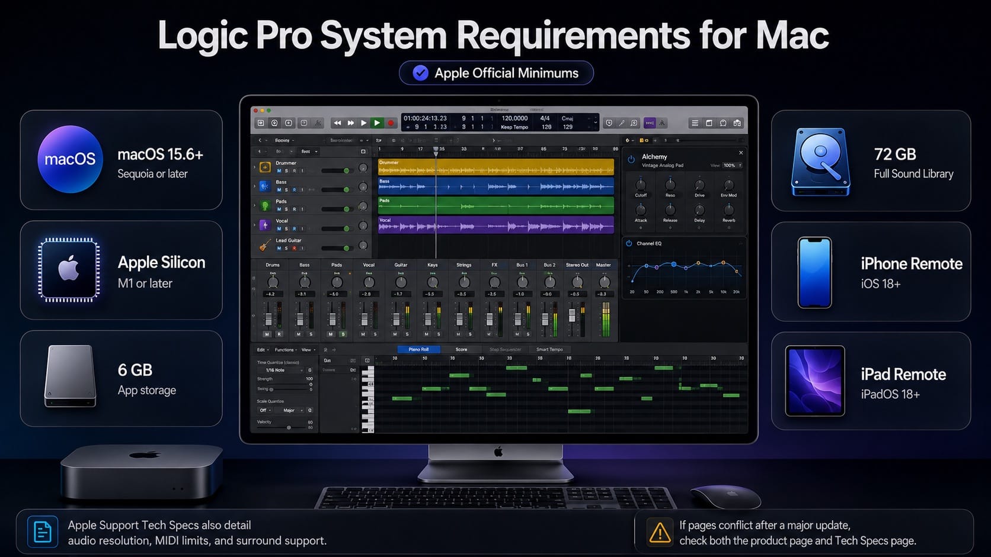Viewport: 991px width, 557px height.
Task: Open the editor Edit menu
Action: tap(263, 350)
